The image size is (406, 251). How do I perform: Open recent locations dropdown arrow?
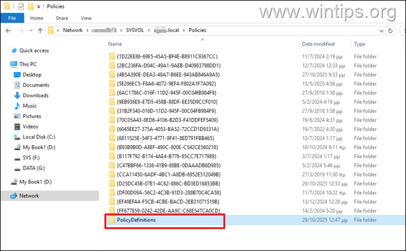point(31,30)
